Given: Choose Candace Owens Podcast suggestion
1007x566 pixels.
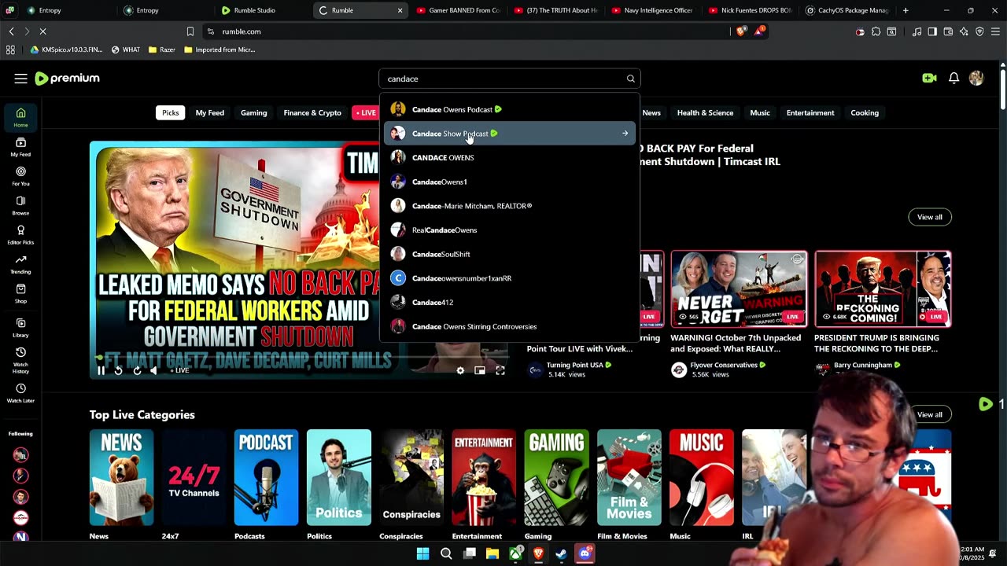Looking at the screenshot, I should click(x=510, y=109).
